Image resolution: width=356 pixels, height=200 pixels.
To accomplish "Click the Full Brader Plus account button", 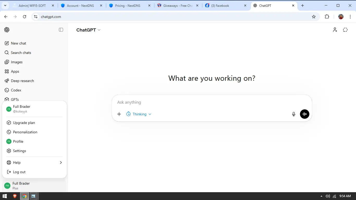I will [34, 186].
